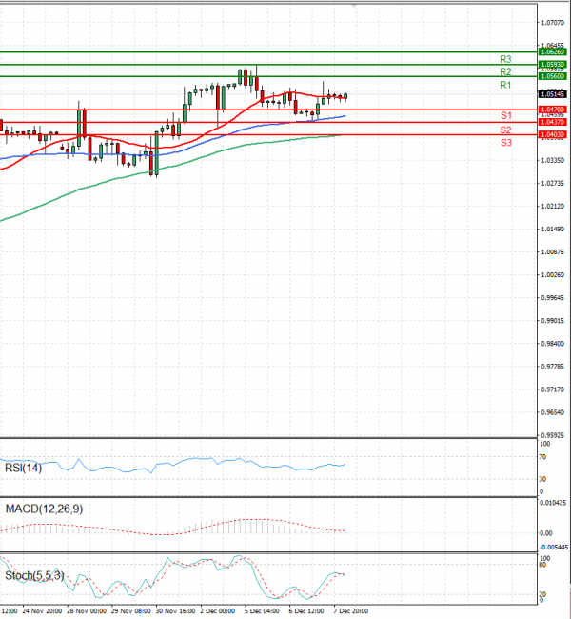Viewport: 571px width, 619px height.
Task: Select the green 1.05930 price tag
Action: pyautogui.click(x=553, y=64)
